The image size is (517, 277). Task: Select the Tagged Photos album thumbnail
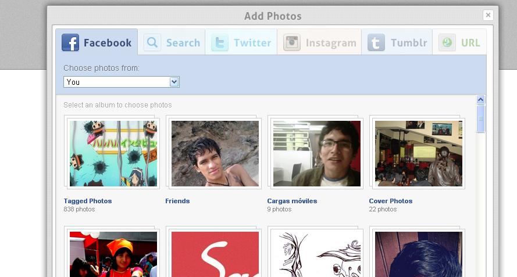[113, 153]
